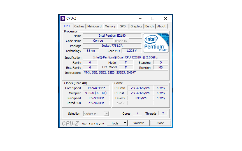Expand the Tools dropdown arrow
The width and height of the screenshot is (242, 151).
point(125,123)
